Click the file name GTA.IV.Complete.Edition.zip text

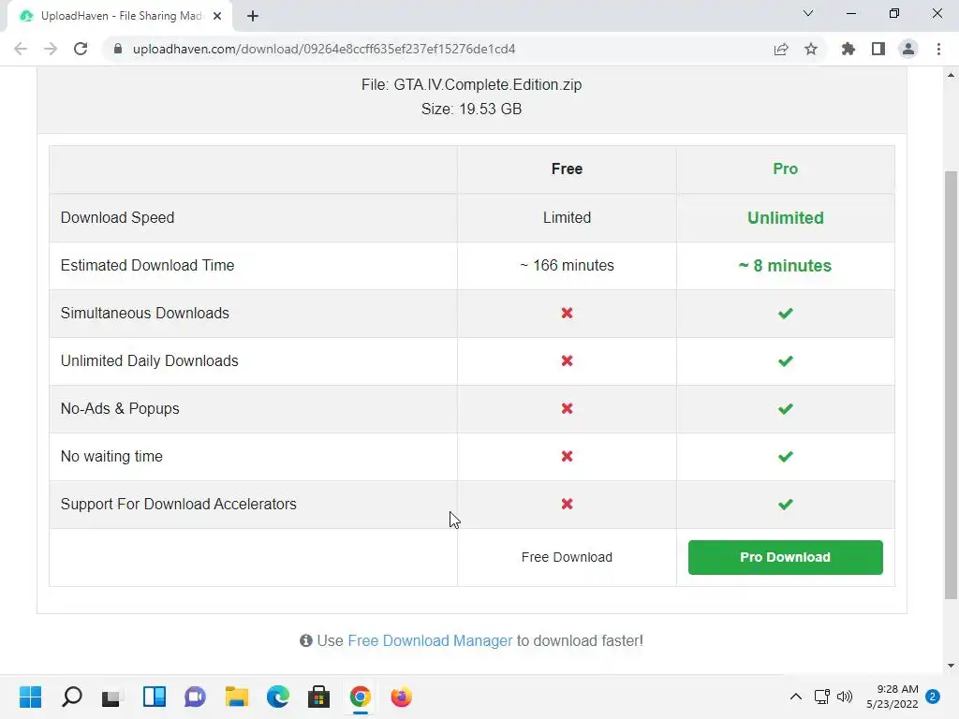(x=487, y=84)
